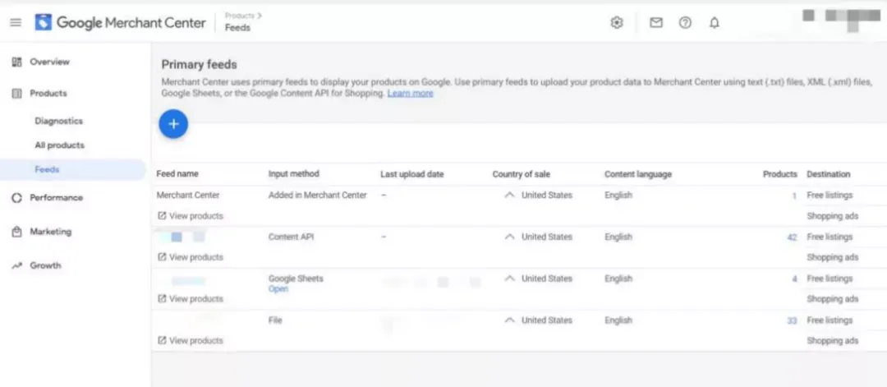887x387 pixels.
Task: Click the Products sidebar icon
Action: click(17, 94)
